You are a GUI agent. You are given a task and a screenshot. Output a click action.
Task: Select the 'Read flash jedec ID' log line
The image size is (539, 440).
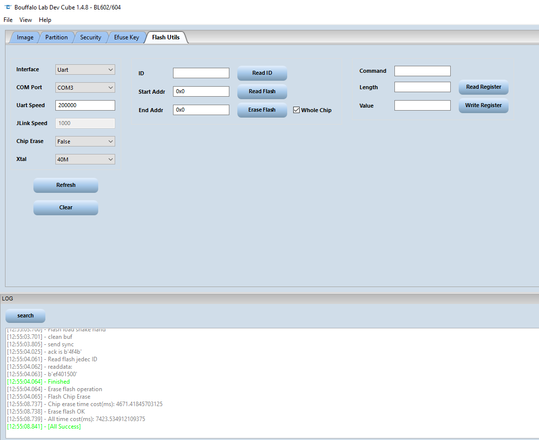tap(52, 359)
